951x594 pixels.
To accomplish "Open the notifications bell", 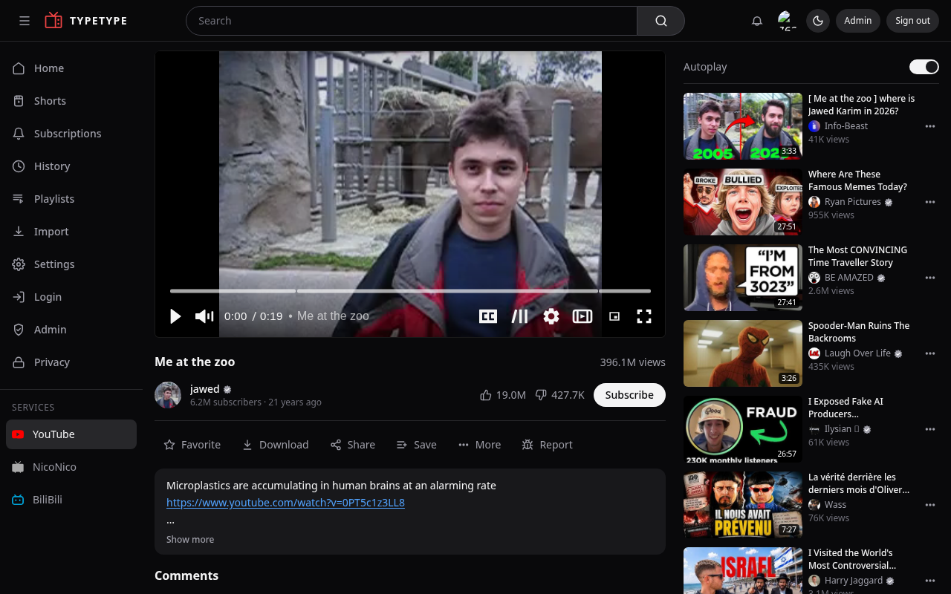I will click(x=757, y=21).
